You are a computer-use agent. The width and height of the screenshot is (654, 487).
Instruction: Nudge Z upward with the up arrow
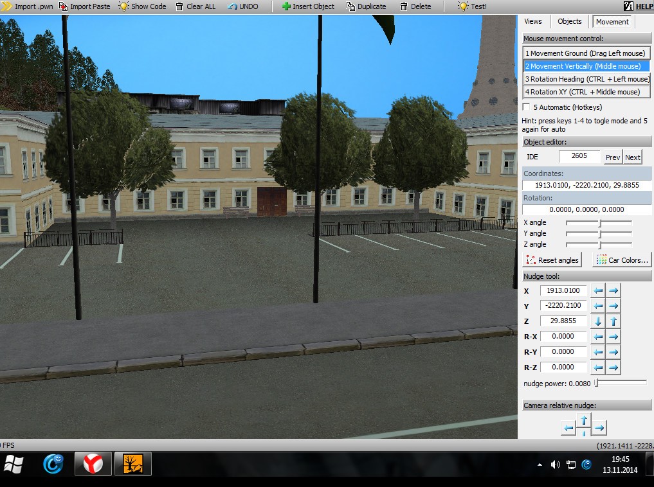[x=613, y=321]
